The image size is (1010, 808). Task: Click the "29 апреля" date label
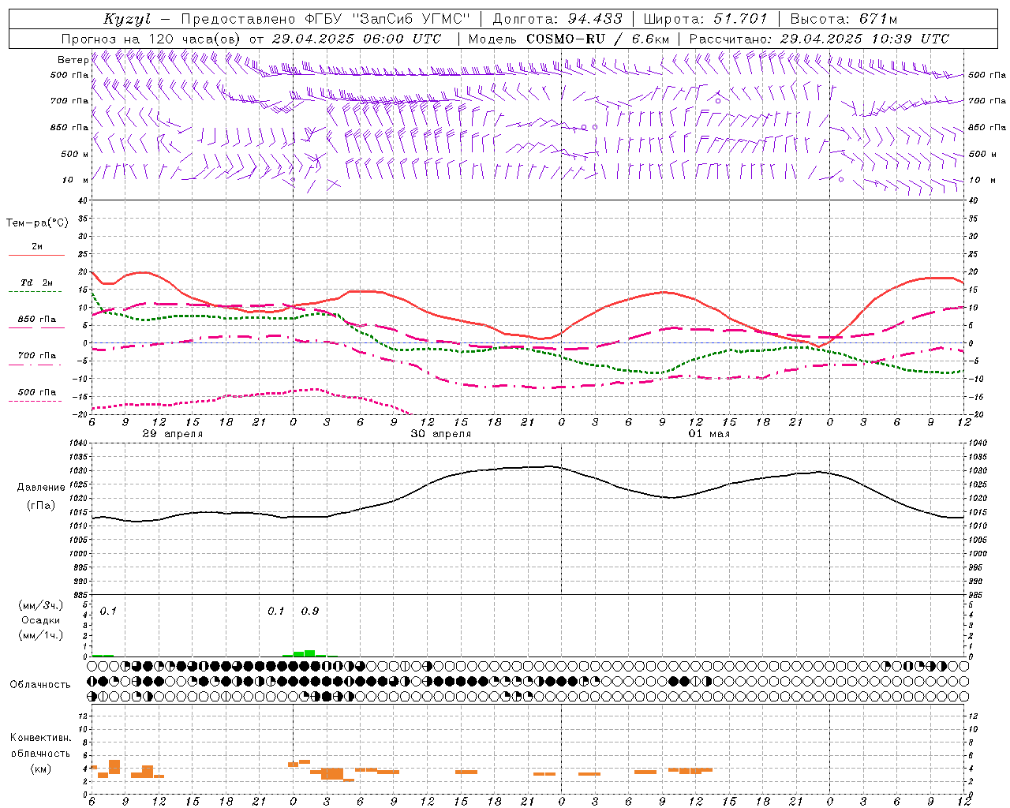point(172,434)
